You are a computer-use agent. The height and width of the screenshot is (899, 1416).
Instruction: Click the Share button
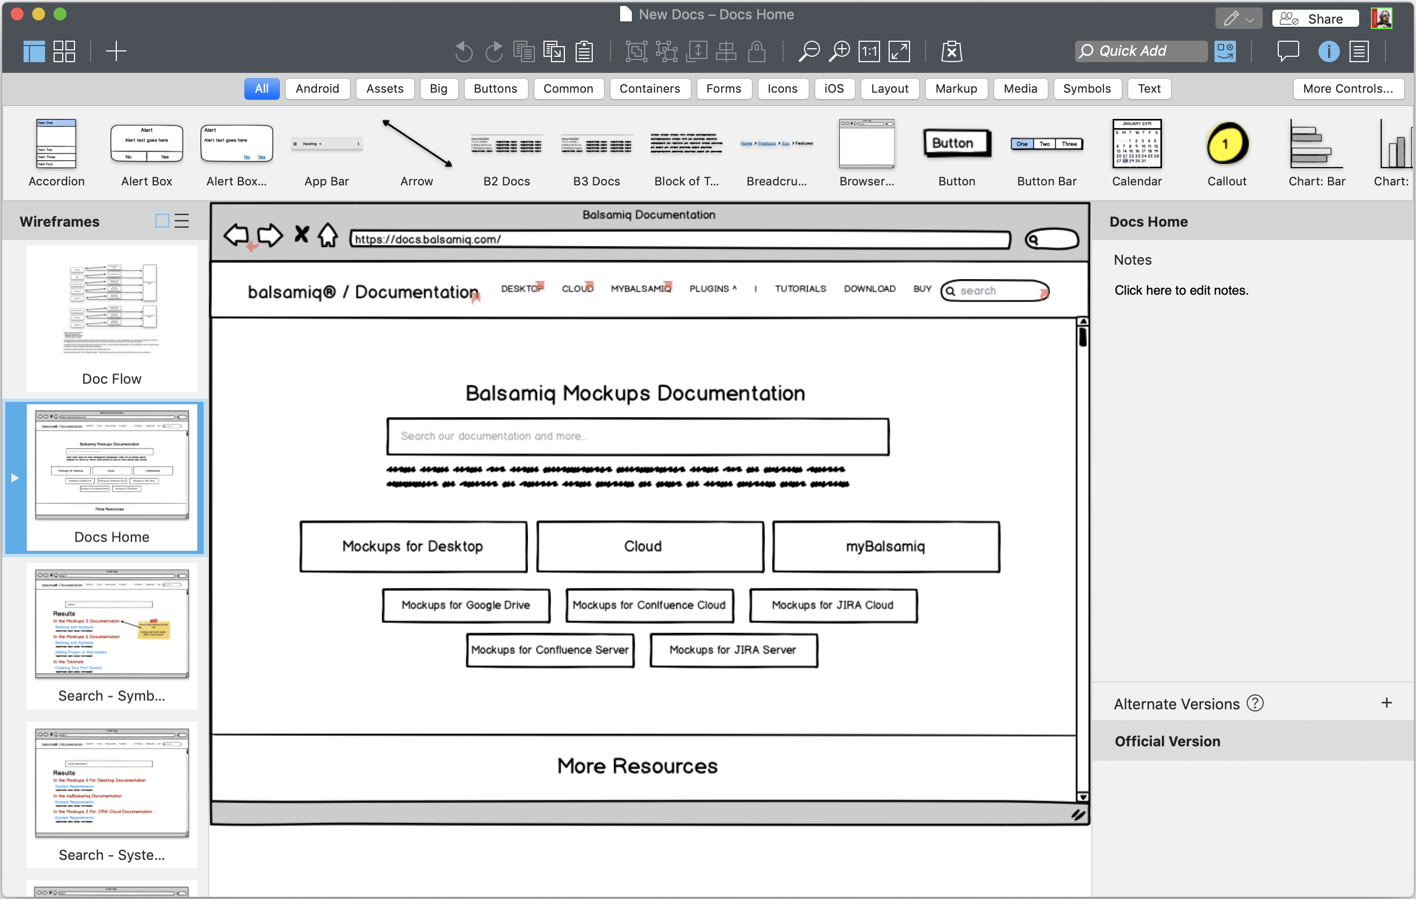click(x=1315, y=19)
